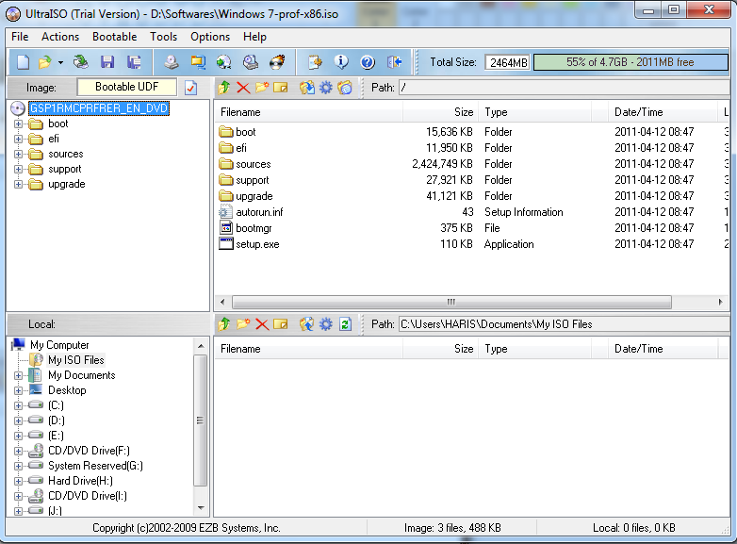
Task: Click the Open CD/DVD toolbar icon
Action: point(80,61)
